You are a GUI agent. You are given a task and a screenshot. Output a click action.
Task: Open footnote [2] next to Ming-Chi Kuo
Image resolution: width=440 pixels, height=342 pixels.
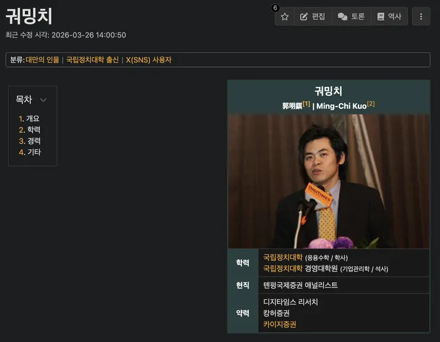(x=371, y=103)
